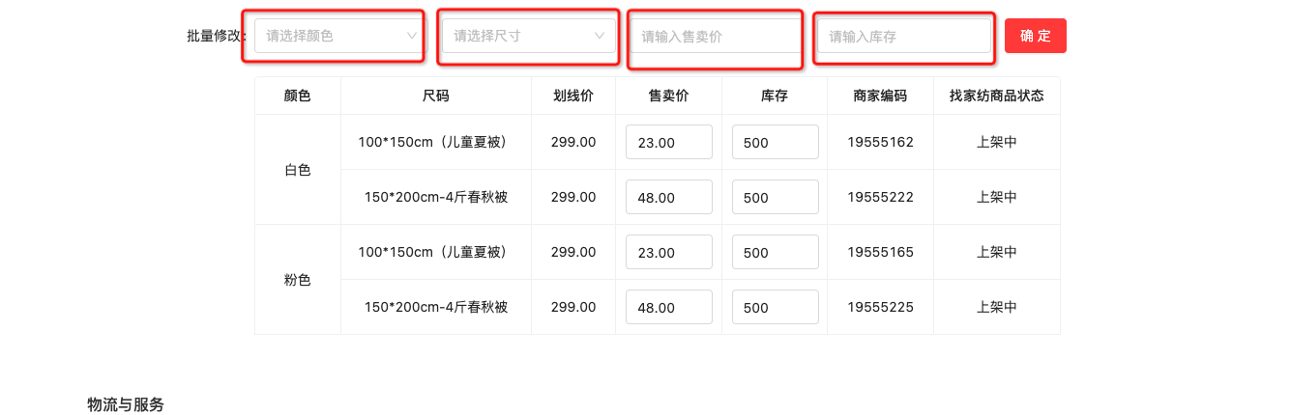
Task: Click the red 确定 button
Action: 1036,36
